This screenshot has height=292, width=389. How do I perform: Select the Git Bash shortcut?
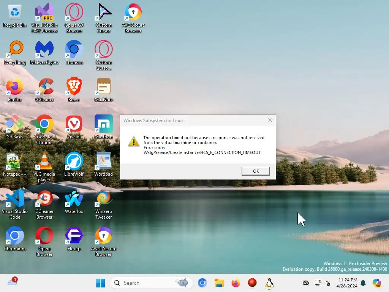pos(15,127)
